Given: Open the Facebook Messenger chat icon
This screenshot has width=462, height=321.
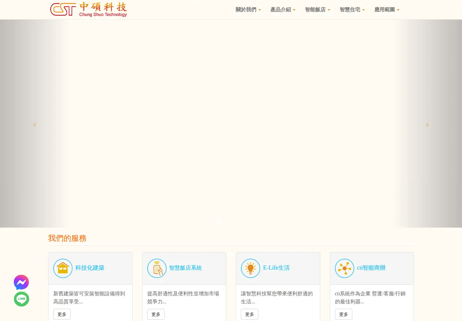Looking at the screenshot, I should pos(21,282).
